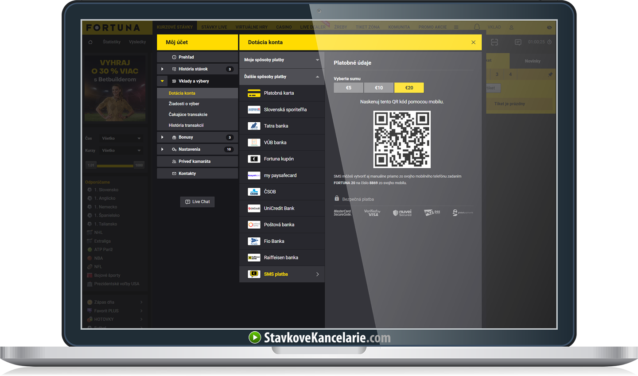The image size is (638, 376).
Task: Open the Virtuálne hry tab
Action: [x=252, y=27]
